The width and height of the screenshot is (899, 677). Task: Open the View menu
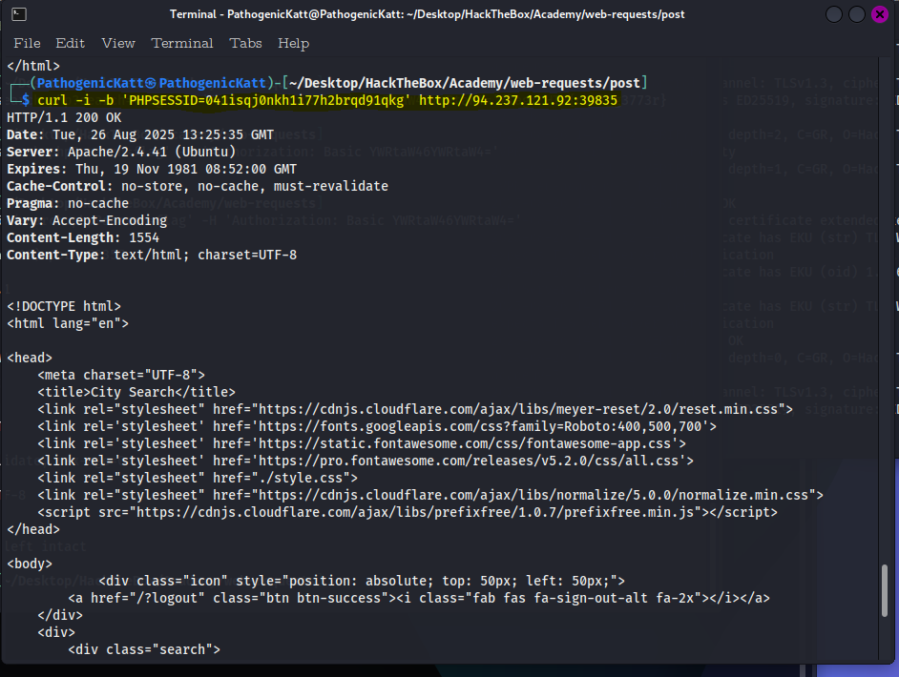tap(117, 43)
